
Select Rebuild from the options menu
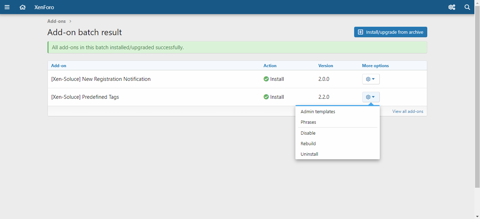[x=308, y=144]
